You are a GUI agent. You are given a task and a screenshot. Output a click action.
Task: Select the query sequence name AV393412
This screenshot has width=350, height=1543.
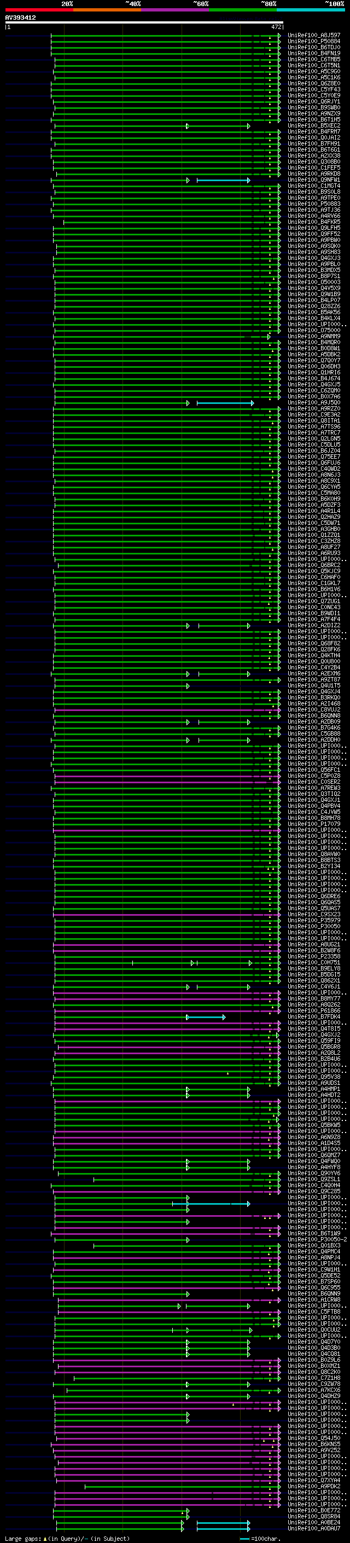20,18
